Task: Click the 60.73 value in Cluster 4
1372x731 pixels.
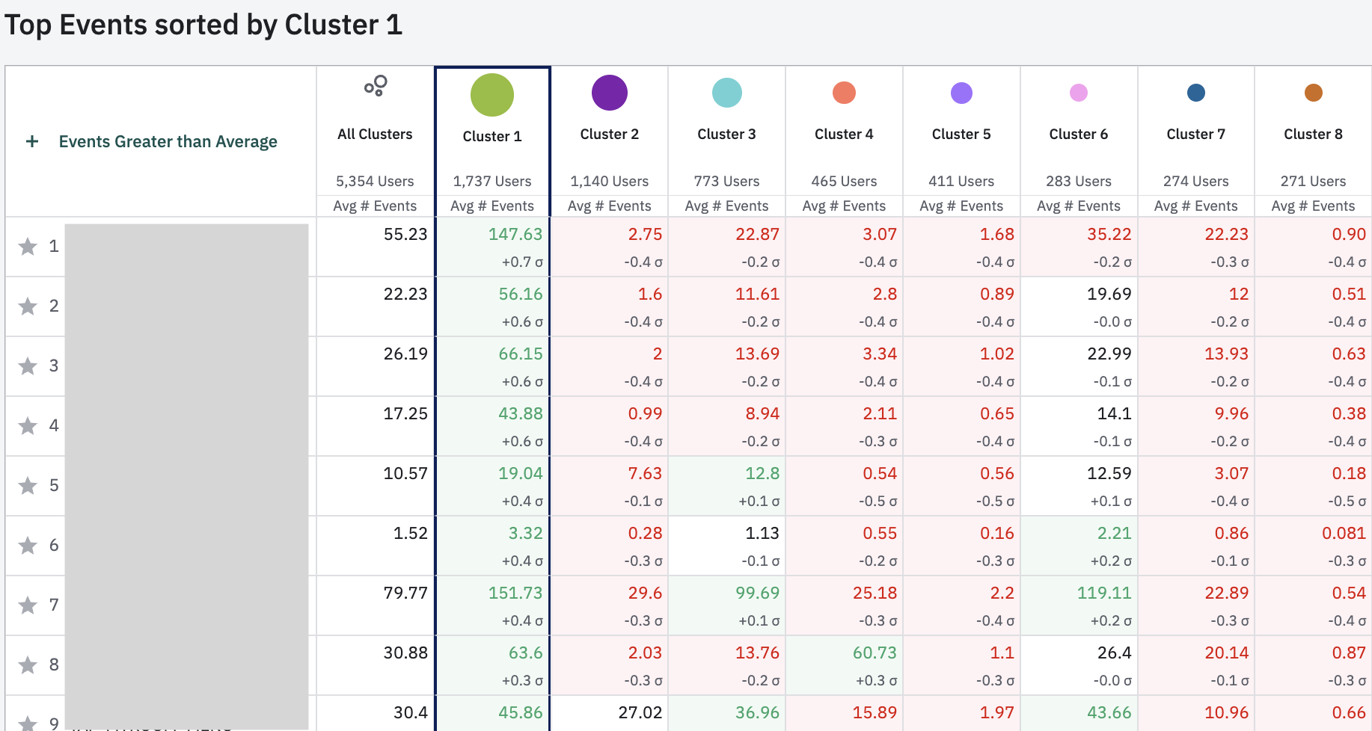Action: click(x=875, y=653)
